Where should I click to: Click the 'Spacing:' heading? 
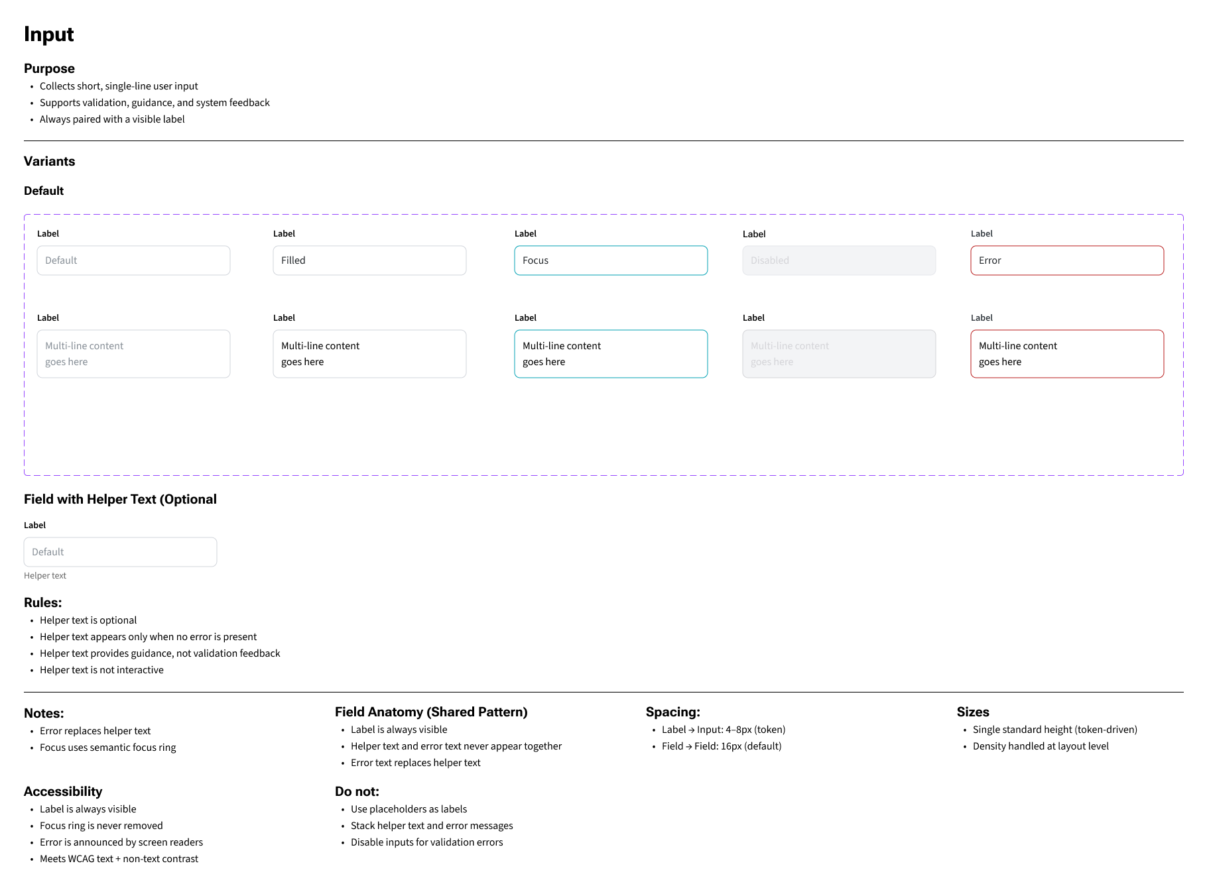coord(673,712)
